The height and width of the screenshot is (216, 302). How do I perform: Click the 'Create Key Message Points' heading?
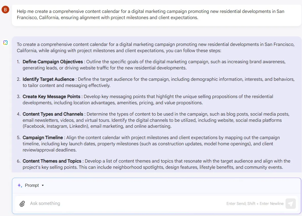pos(51,97)
